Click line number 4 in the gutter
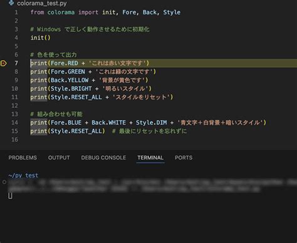The image size is (297, 243). (x=16, y=38)
